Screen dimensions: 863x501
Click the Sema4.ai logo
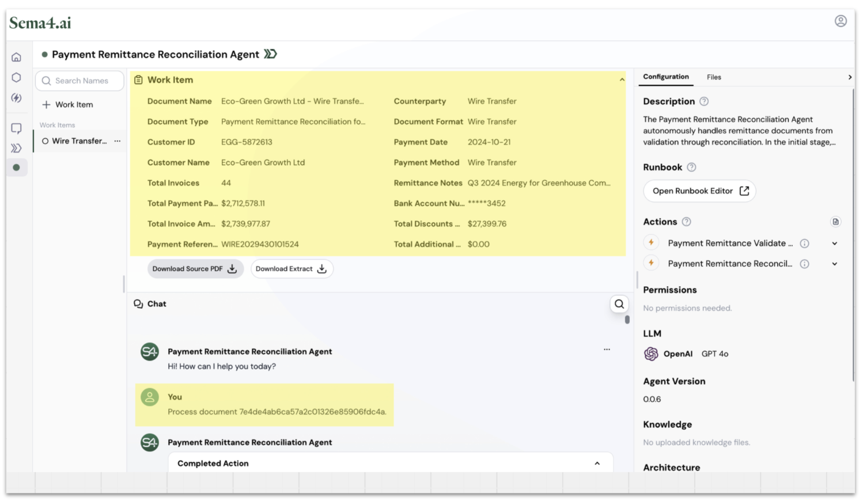click(40, 23)
